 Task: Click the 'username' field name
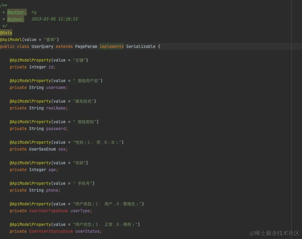(x=56, y=88)
